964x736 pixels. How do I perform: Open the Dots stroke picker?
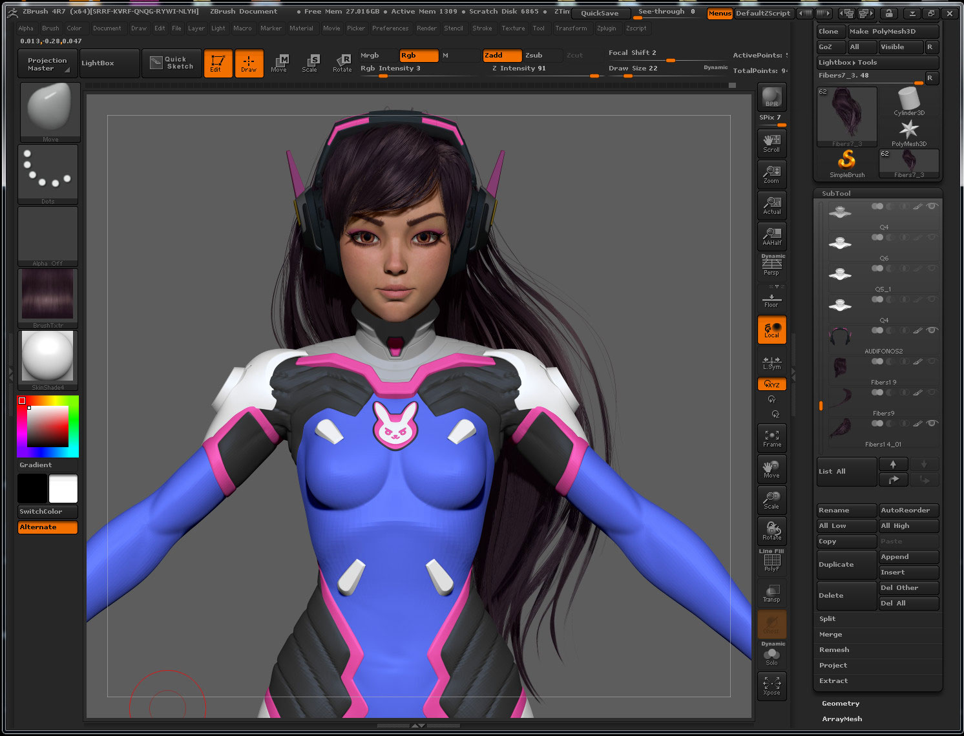coord(48,174)
